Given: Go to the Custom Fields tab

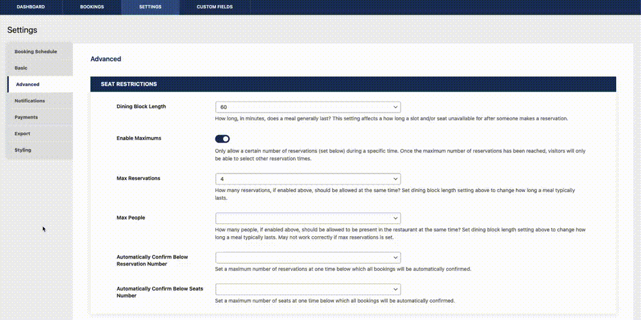Looking at the screenshot, I should (x=215, y=7).
